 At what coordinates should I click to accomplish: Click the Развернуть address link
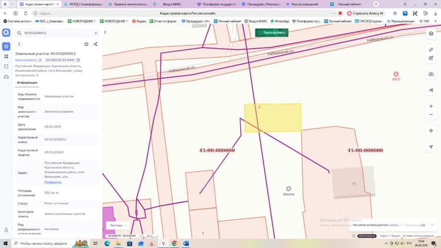tap(53, 182)
